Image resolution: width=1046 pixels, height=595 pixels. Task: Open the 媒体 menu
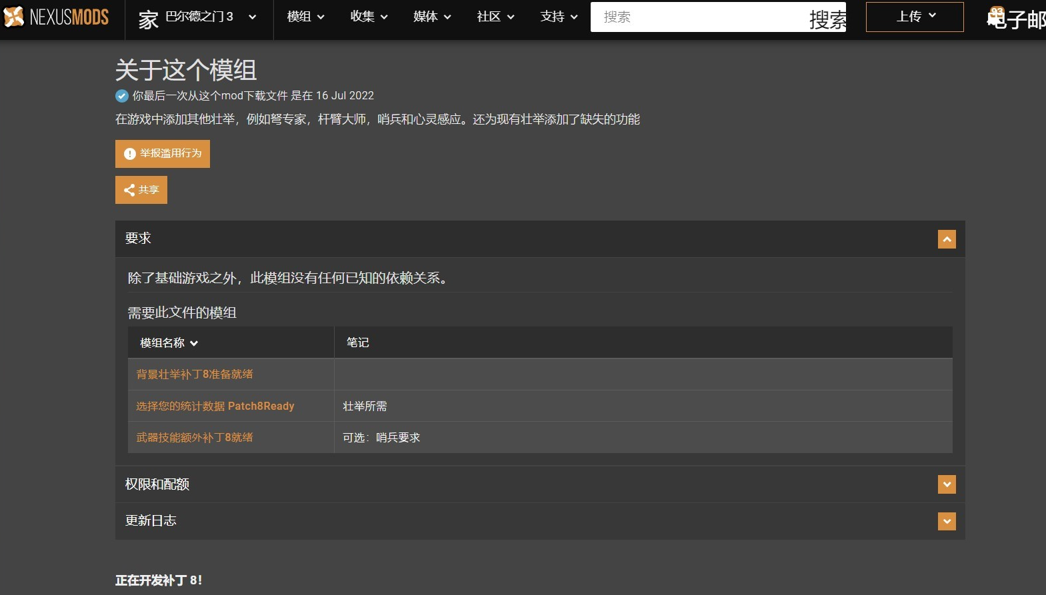[433, 17]
